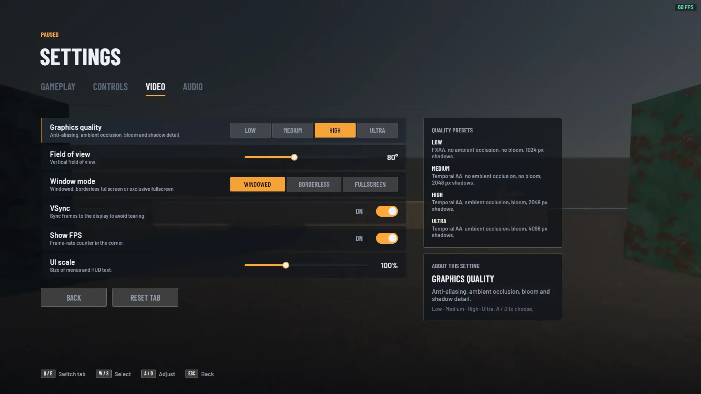Click the 100% UI scale value

click(x=389, y=265)
